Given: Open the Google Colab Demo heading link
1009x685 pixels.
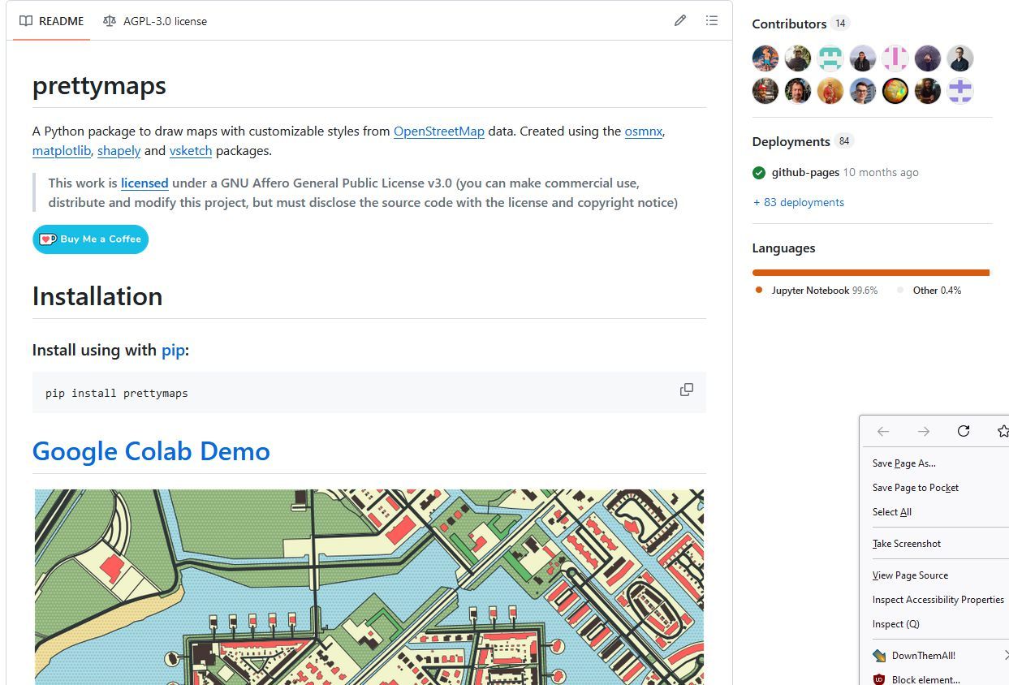Looking at the screenshot, I should coord(151,451).
